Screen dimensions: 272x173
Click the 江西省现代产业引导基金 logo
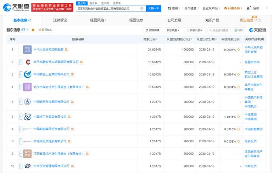pyautogui.click(x=28, y=154)
